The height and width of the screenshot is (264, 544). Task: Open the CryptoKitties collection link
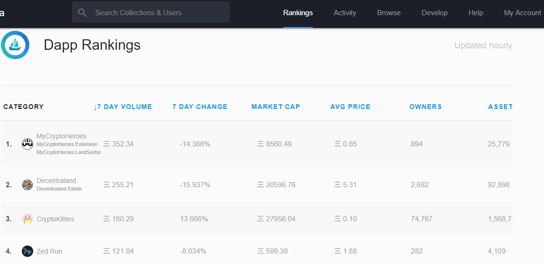point(55,219)
